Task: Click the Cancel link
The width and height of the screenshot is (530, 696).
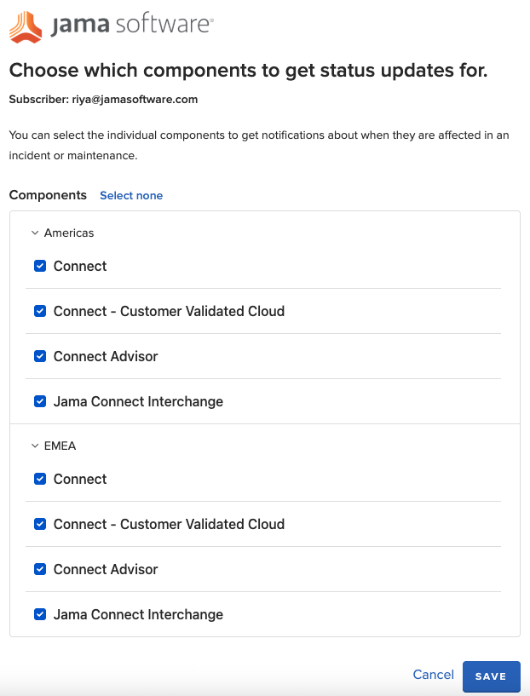Action: click(433, 675)
